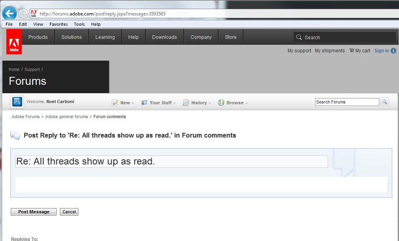
Task: Focus the Search Forums input box
Action: (347, 102)
